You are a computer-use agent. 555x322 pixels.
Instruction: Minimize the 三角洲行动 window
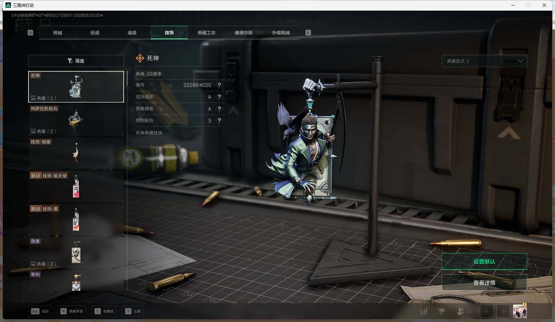point(513,5)
